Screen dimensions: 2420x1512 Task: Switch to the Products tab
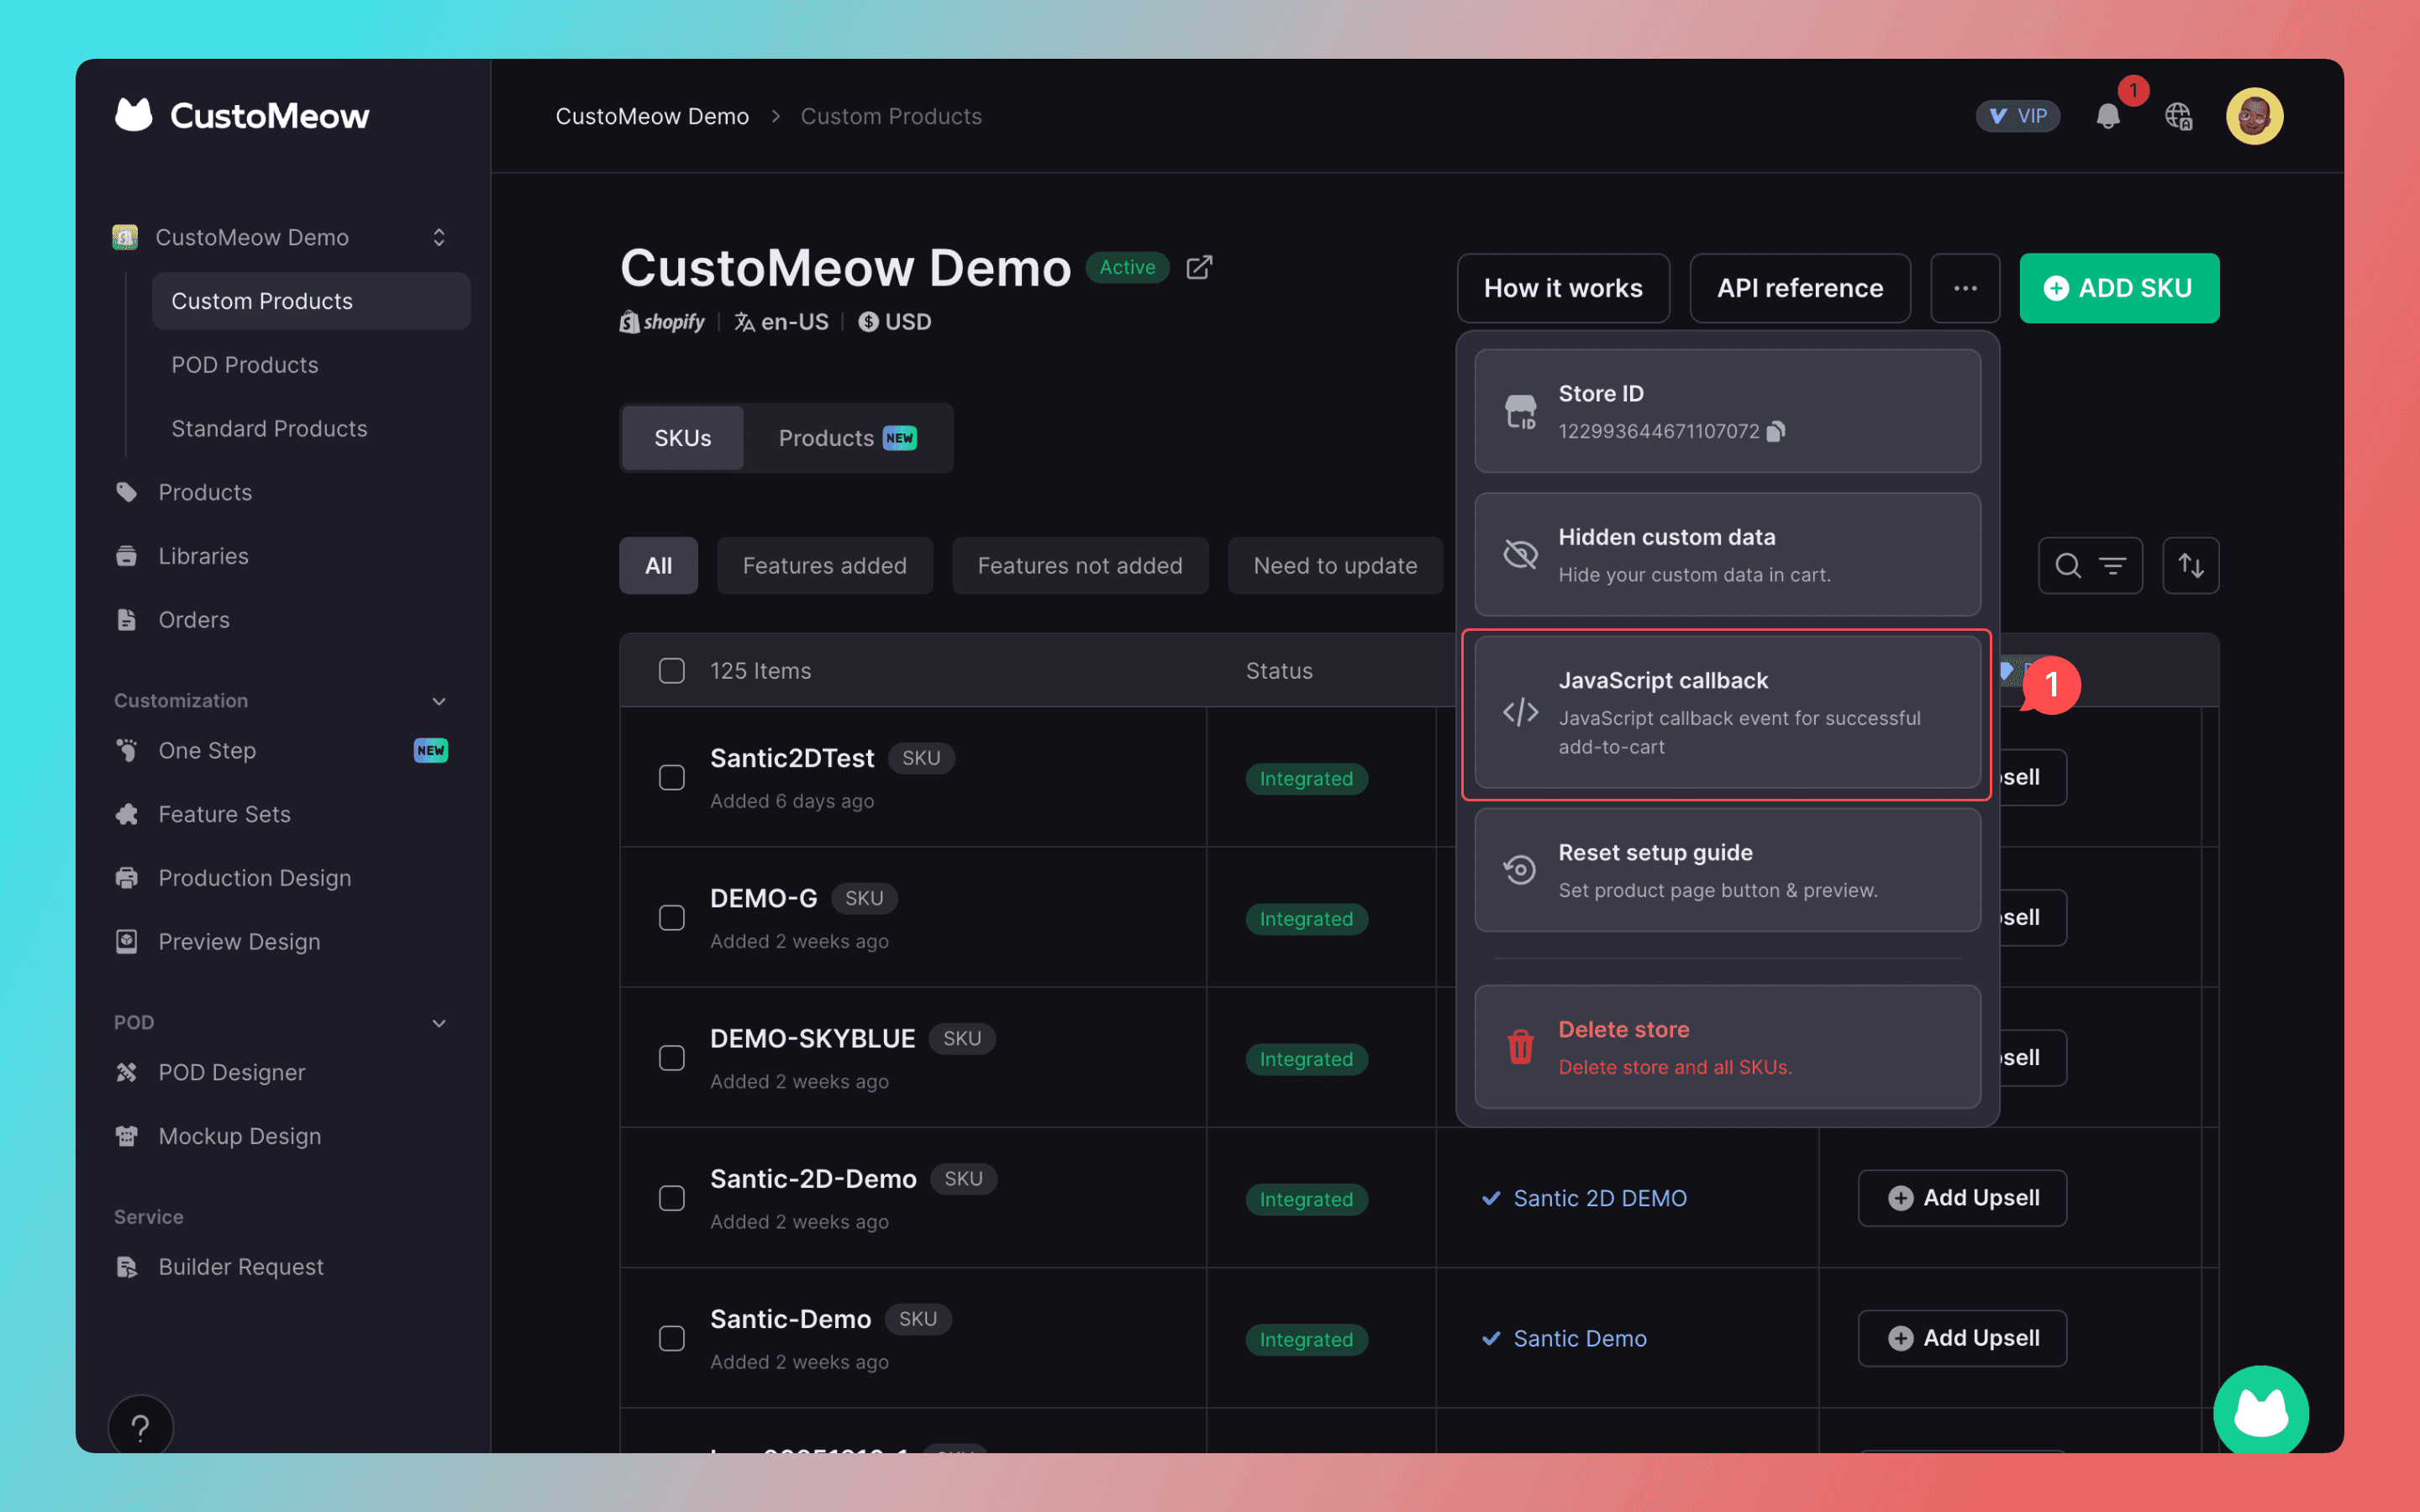tap(846, 438)
